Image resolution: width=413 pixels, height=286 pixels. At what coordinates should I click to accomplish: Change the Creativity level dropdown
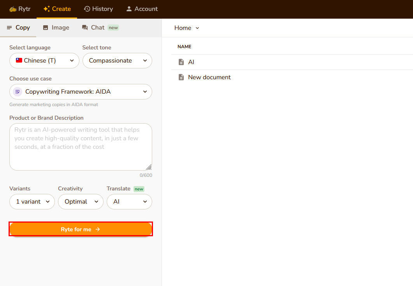(x=81, y=202)
